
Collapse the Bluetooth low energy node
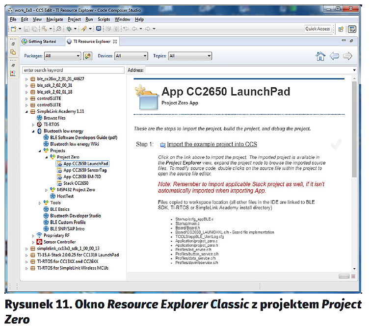(33, 131)
